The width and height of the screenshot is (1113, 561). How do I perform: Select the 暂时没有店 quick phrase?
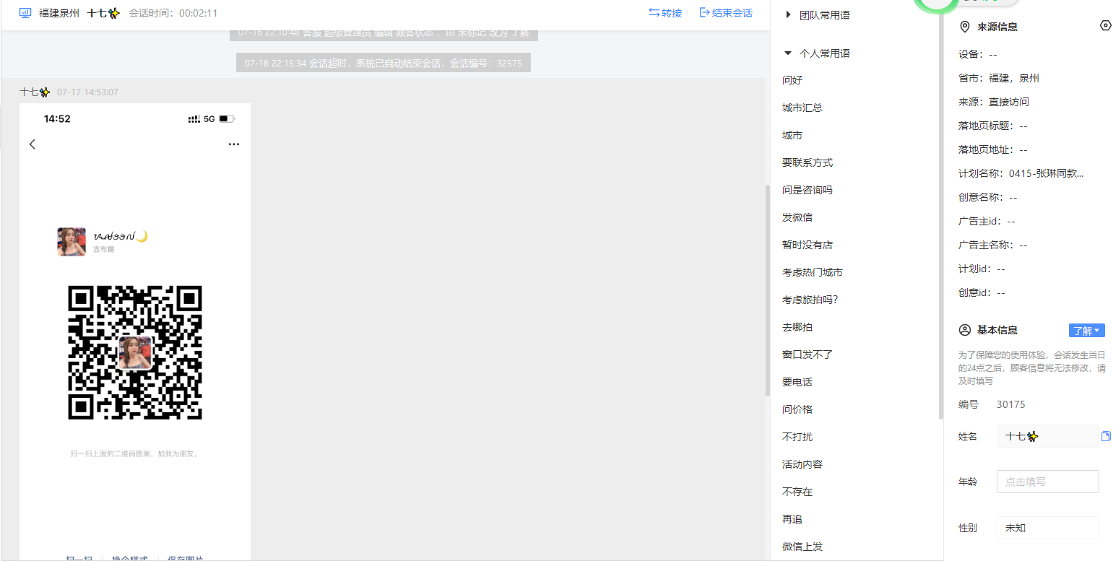pos(807,245)
